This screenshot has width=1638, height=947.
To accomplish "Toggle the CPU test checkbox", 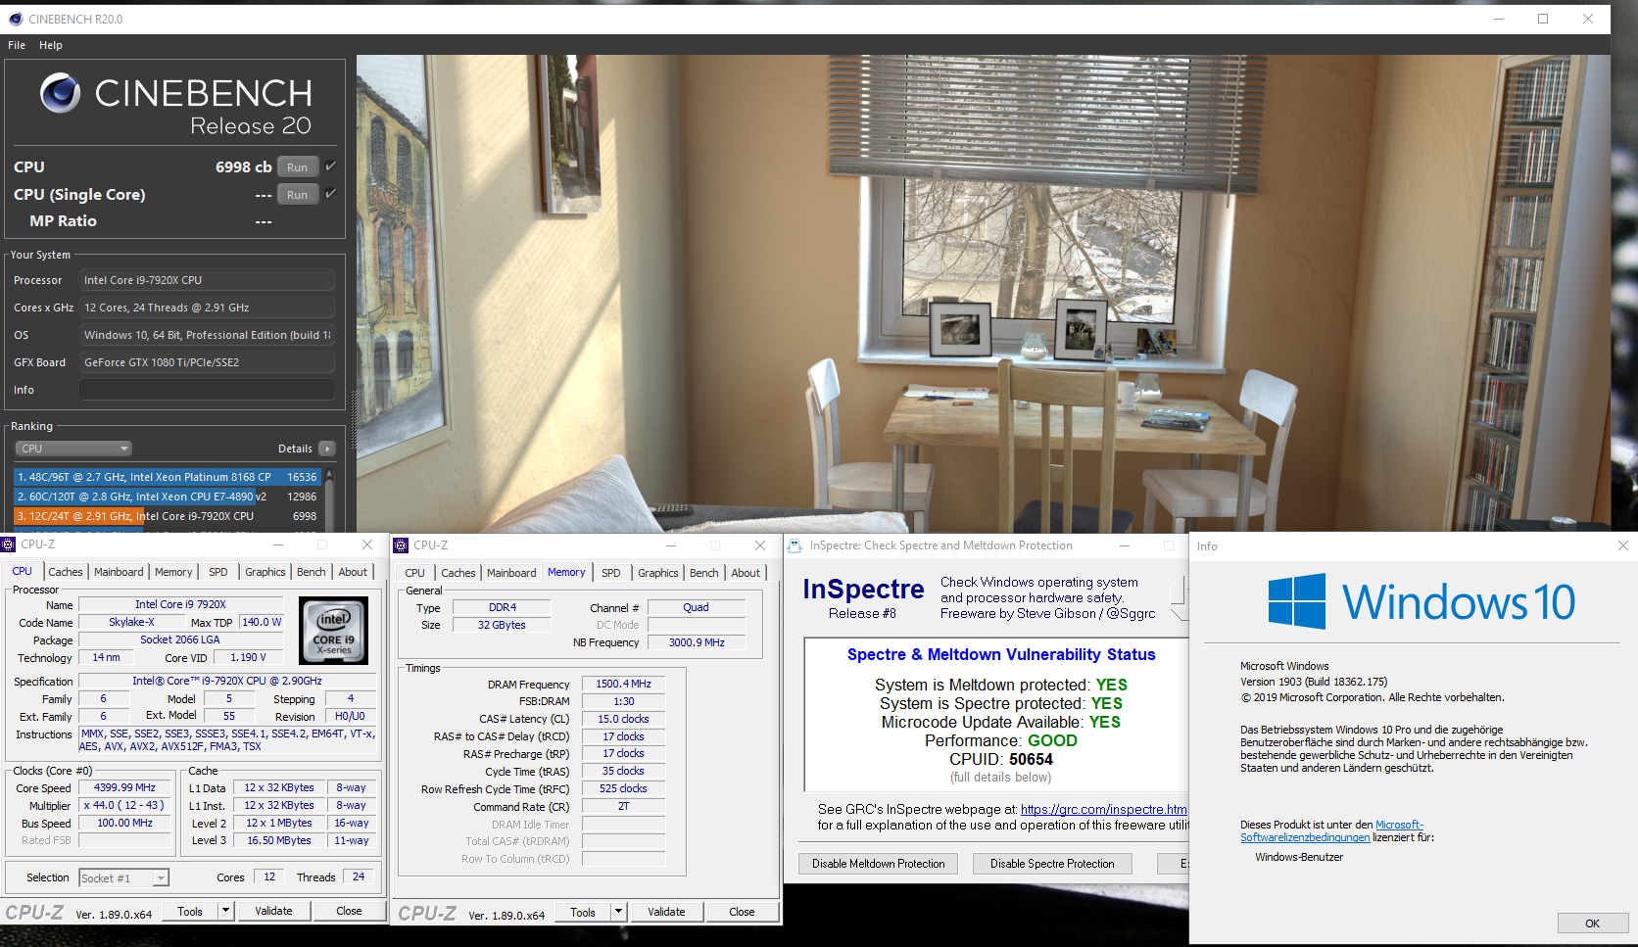I will (x=331, y=166).
